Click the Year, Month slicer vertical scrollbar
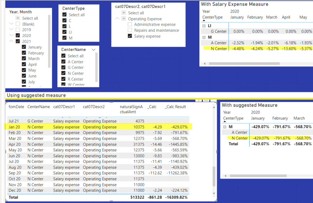This screenshot has width=313, height=203. point(49,41)
